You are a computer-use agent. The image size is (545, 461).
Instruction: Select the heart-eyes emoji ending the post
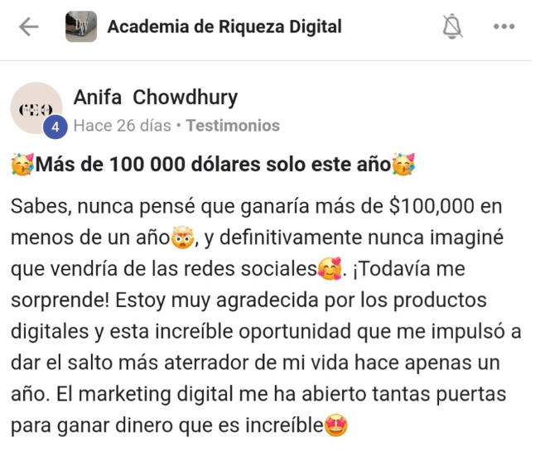(x=335, y=425)
